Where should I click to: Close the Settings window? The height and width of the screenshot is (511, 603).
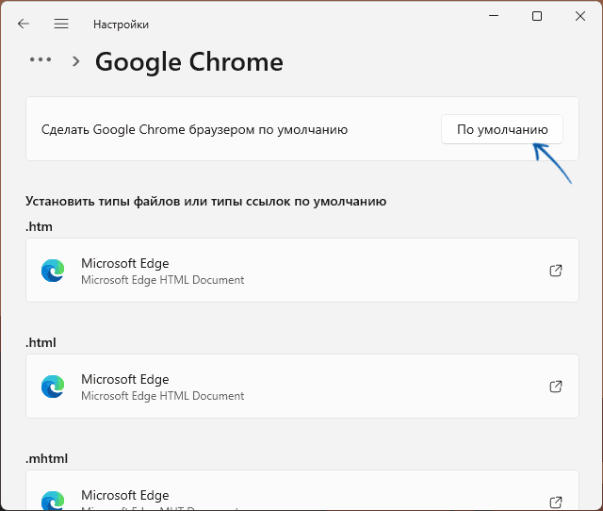(580, 16)
